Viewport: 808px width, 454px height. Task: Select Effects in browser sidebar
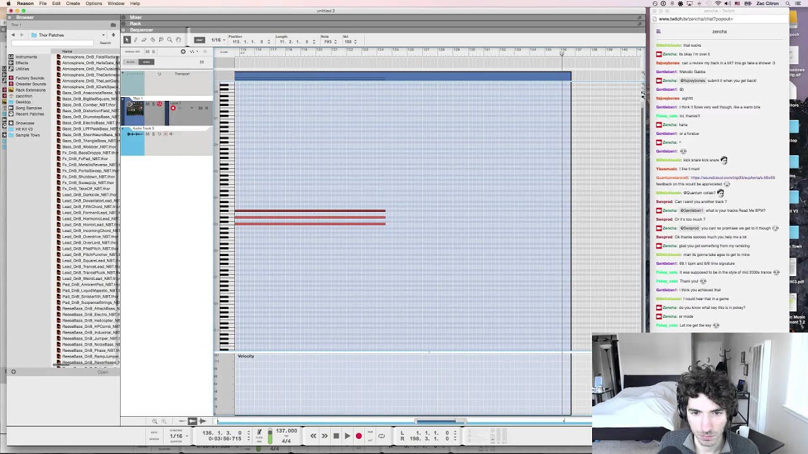tap(21, 63)
